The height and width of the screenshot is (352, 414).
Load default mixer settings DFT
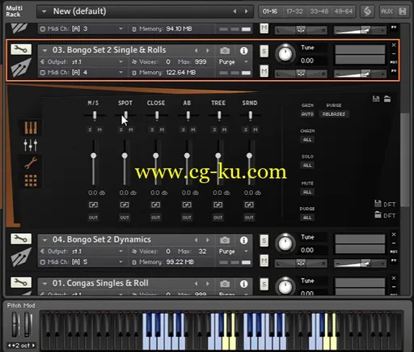tap(385, 215)
